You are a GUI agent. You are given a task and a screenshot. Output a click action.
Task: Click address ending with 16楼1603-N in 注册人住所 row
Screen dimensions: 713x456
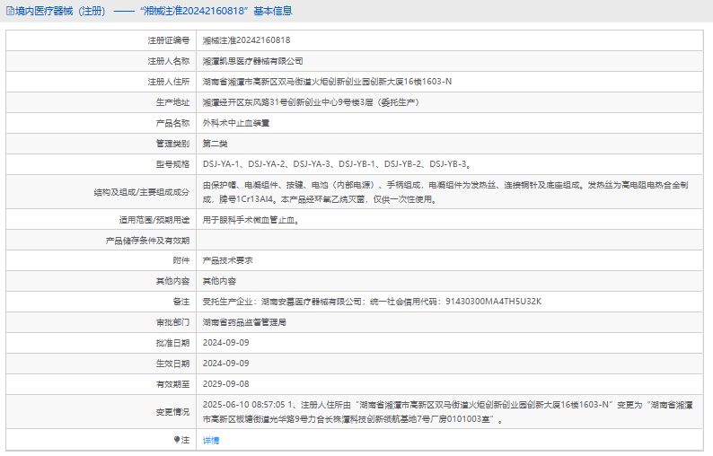(x=327, y=82)
